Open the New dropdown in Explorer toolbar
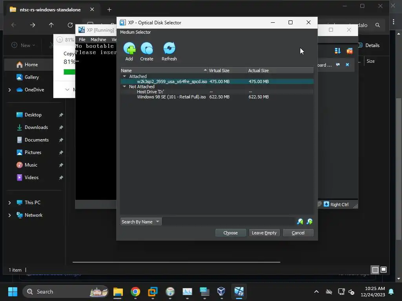The width and height of the screenshot is (402, 301). tap(23, 45)
